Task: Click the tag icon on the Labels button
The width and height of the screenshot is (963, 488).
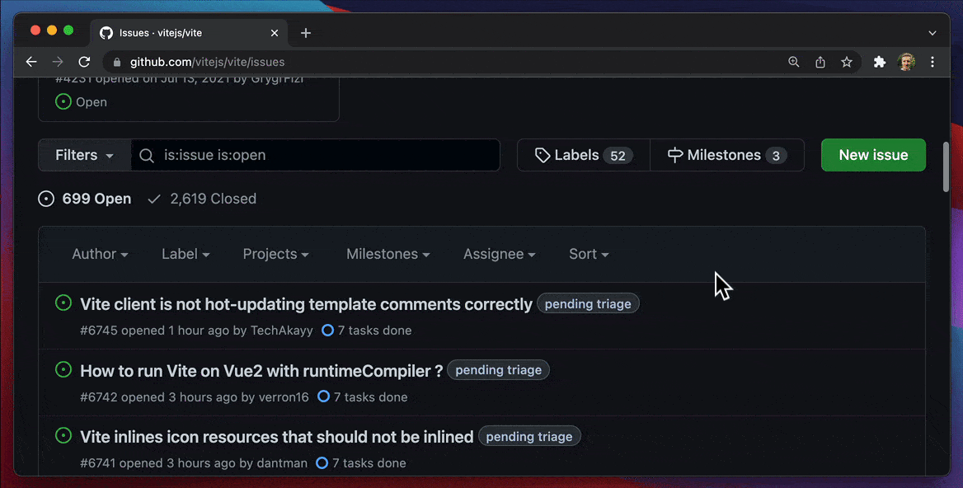Action: (x=542, y=155)
